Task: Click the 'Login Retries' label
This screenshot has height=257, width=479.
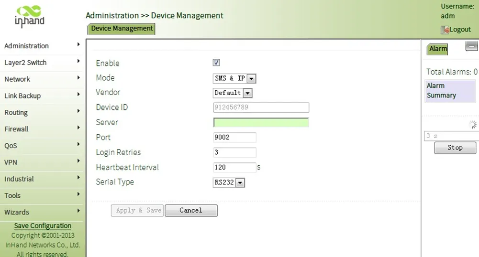Action: 118,152
